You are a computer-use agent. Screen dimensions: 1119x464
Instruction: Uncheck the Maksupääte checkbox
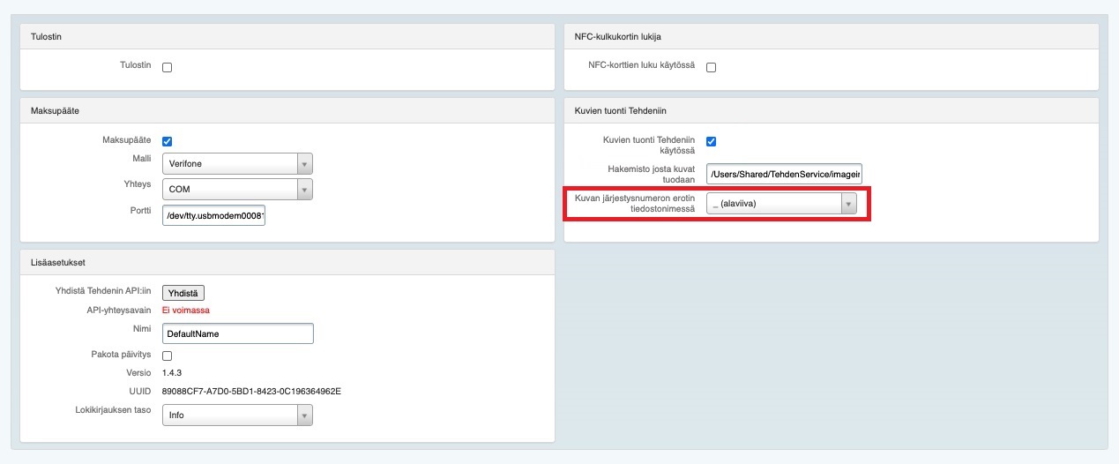click(x=168, y=141)
